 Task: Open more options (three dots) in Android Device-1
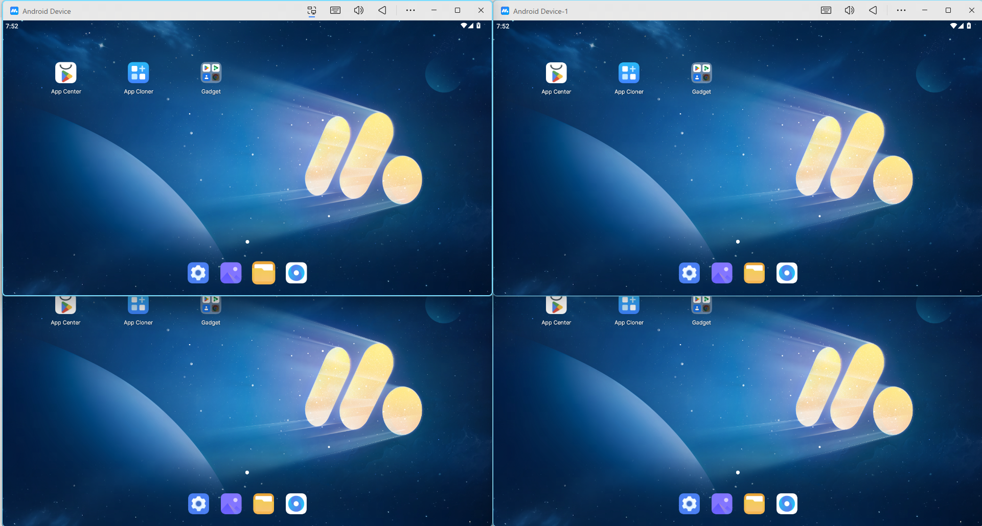coord(901,10)
